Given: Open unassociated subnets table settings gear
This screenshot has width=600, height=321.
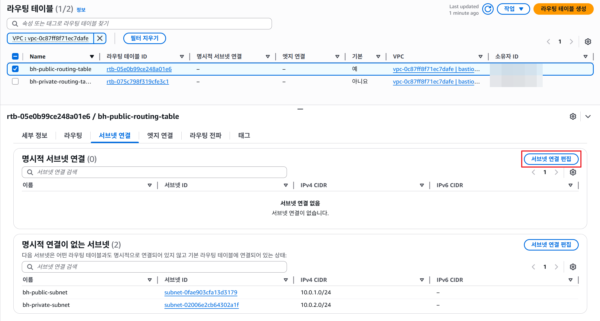Looking at the screenshot, I should click(573, 267).
